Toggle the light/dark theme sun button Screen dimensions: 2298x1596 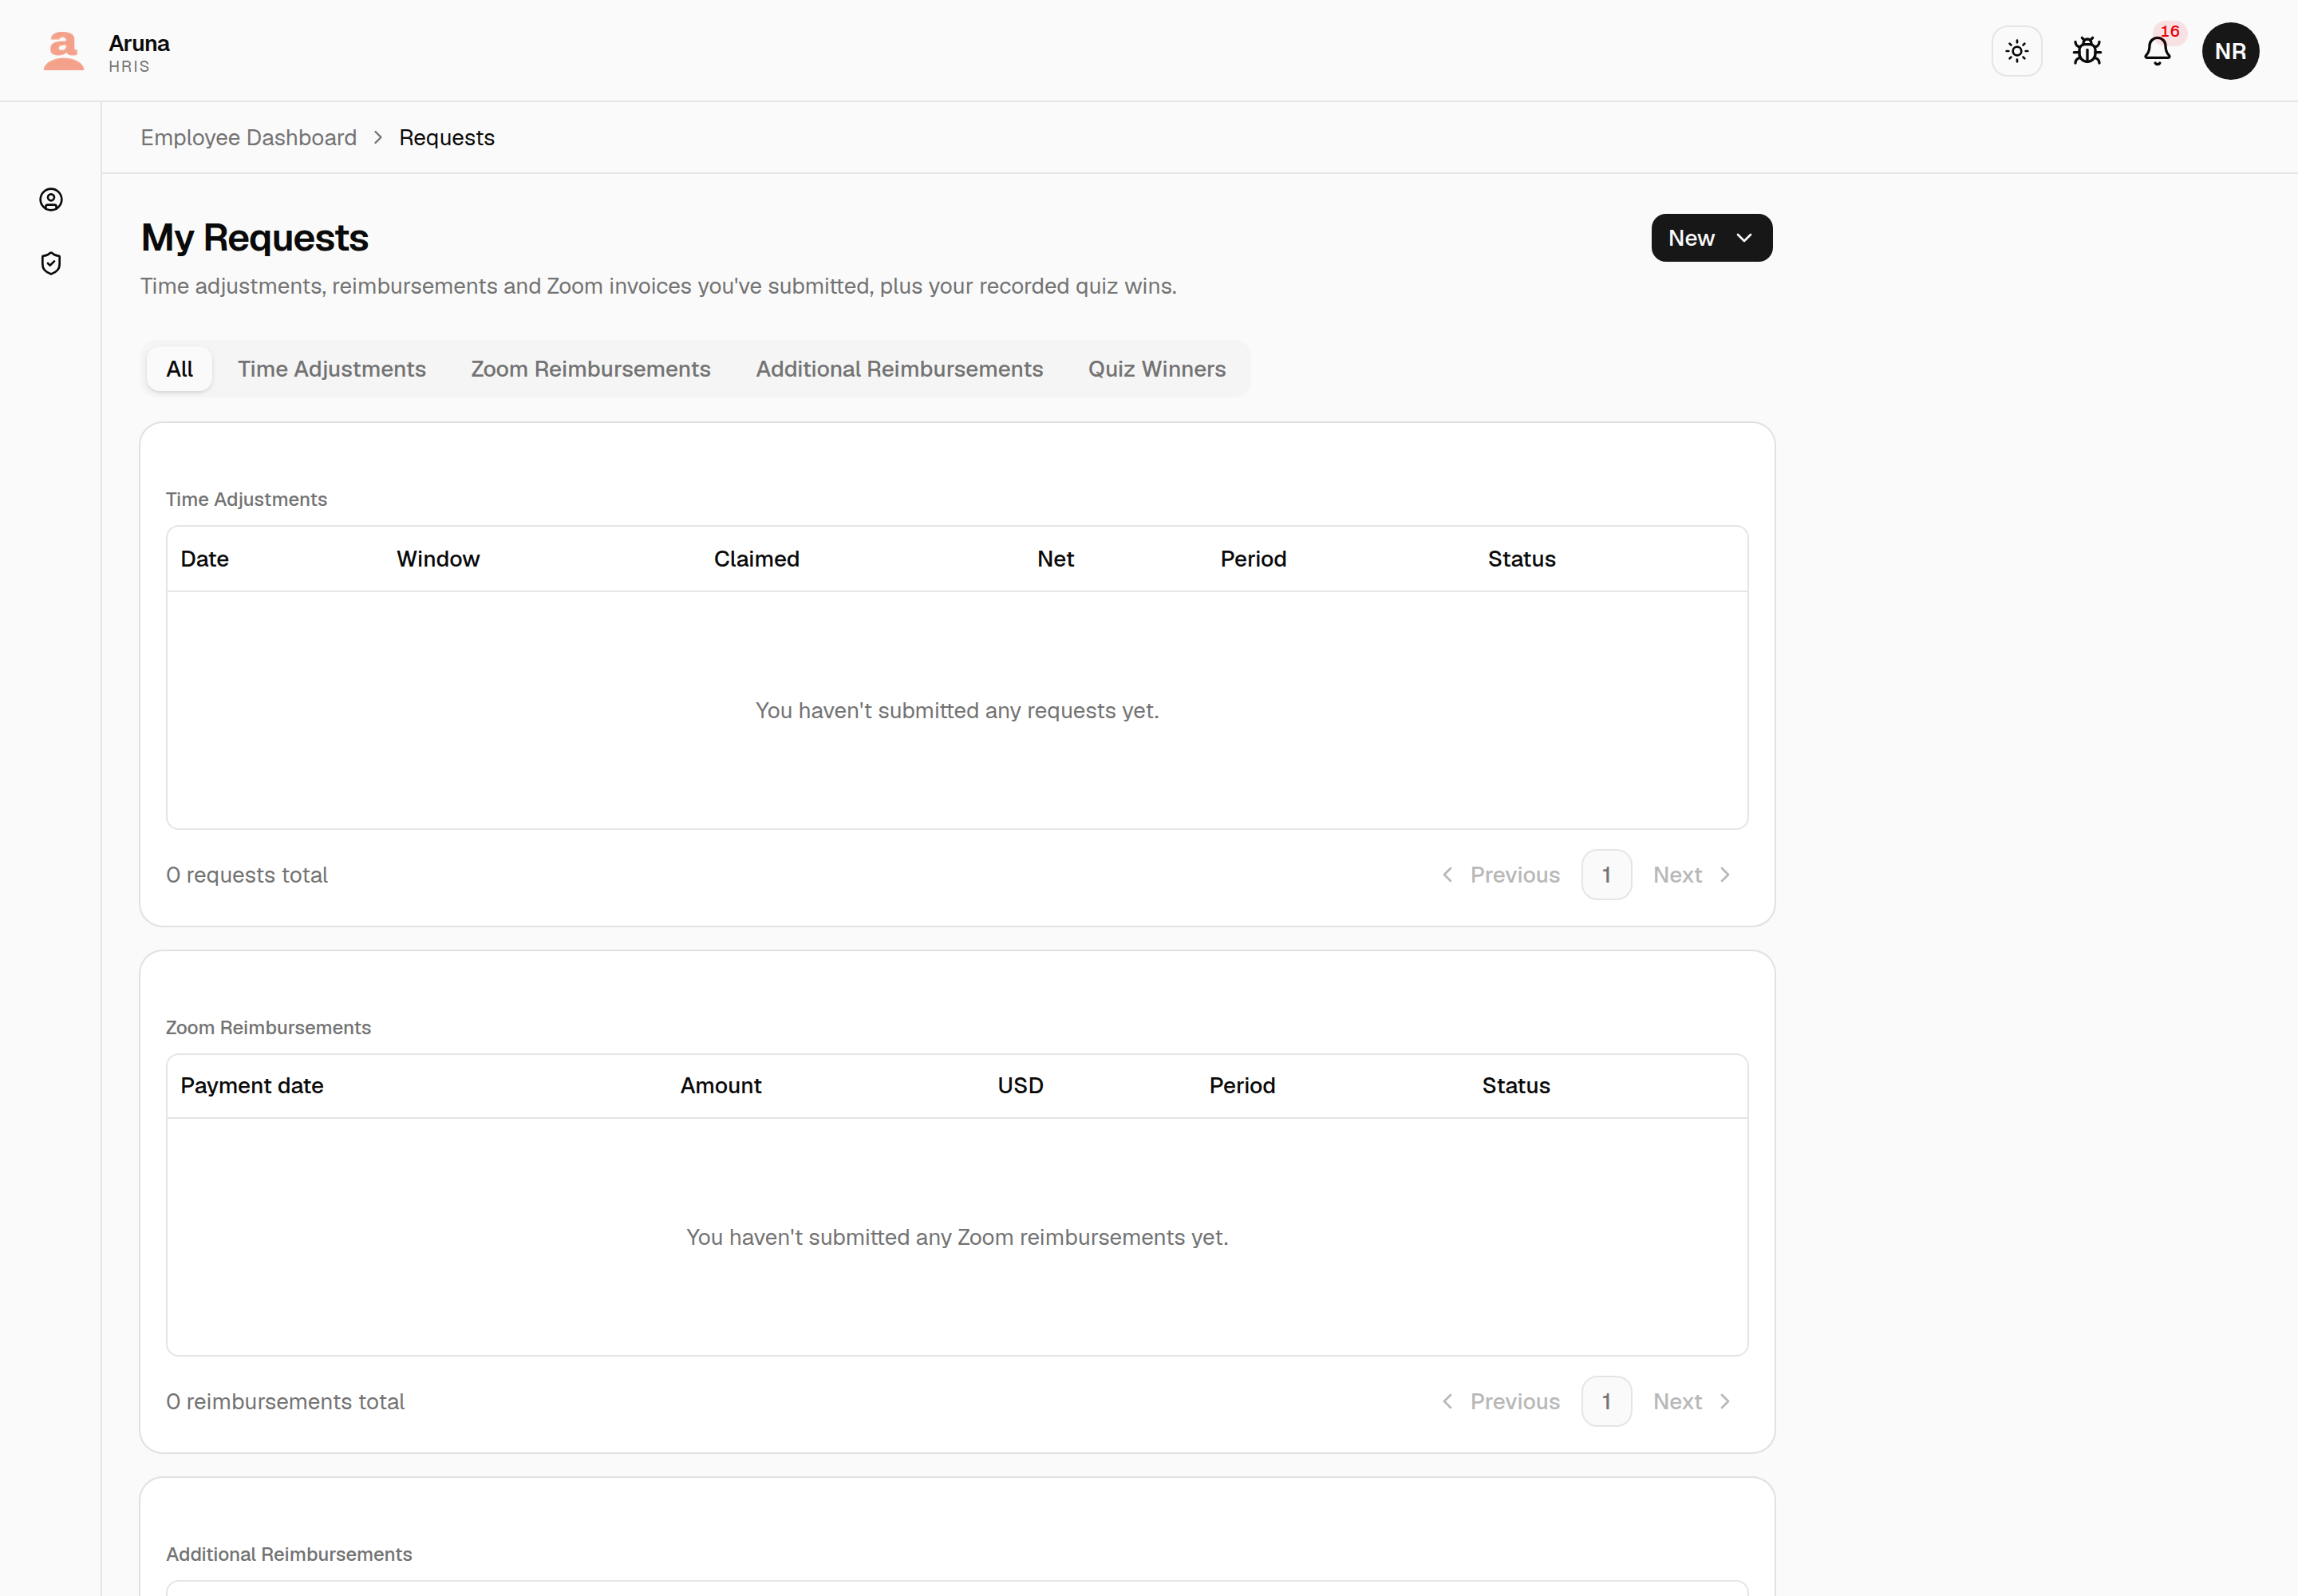point(2016,51)
